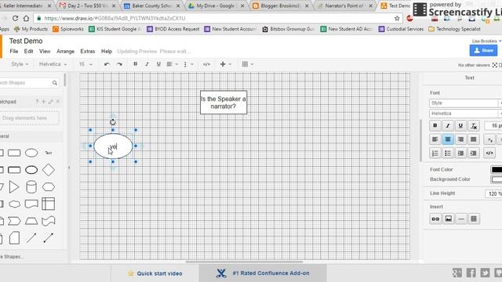Toggle italic in the top toolbar
502x282 pixels.
pyautogui.click(x=147, y=64)
